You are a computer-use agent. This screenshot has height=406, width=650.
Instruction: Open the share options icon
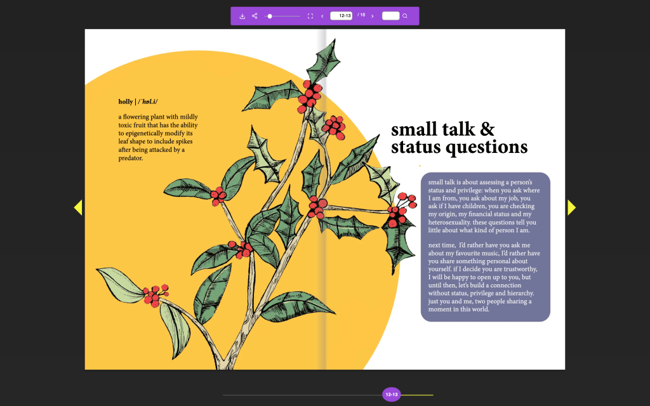(x=255, y=16)
